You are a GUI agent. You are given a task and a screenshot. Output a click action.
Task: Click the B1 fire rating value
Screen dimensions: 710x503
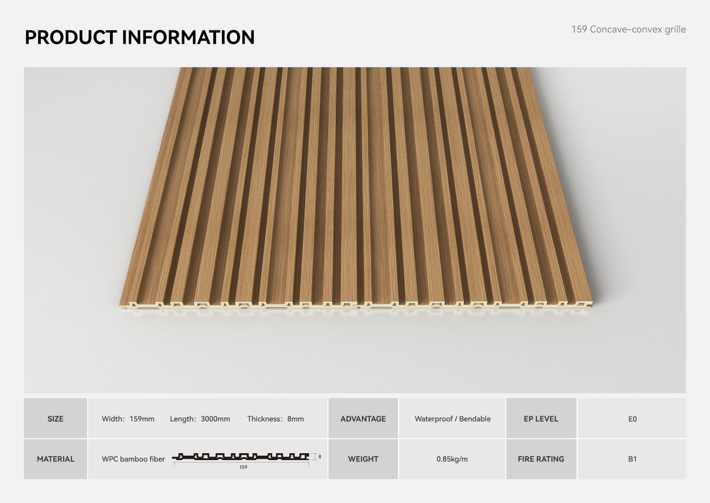(x=632, y=459)
